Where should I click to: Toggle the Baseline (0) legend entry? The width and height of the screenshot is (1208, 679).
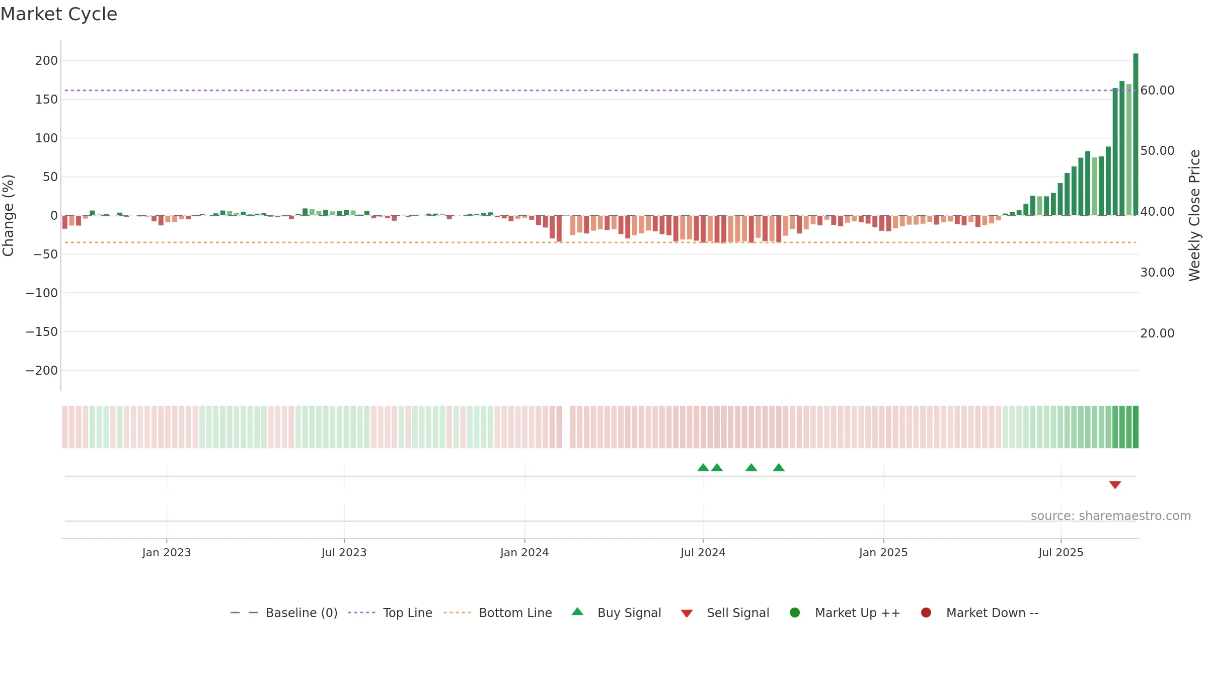coord(284,613)
